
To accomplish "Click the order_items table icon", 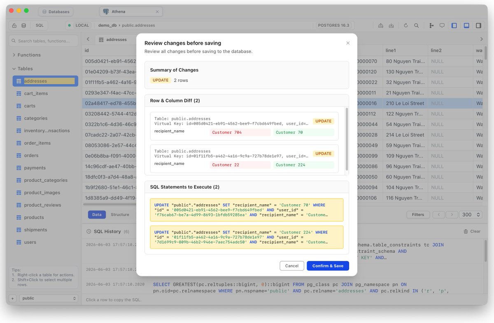I will pos(19,143).
